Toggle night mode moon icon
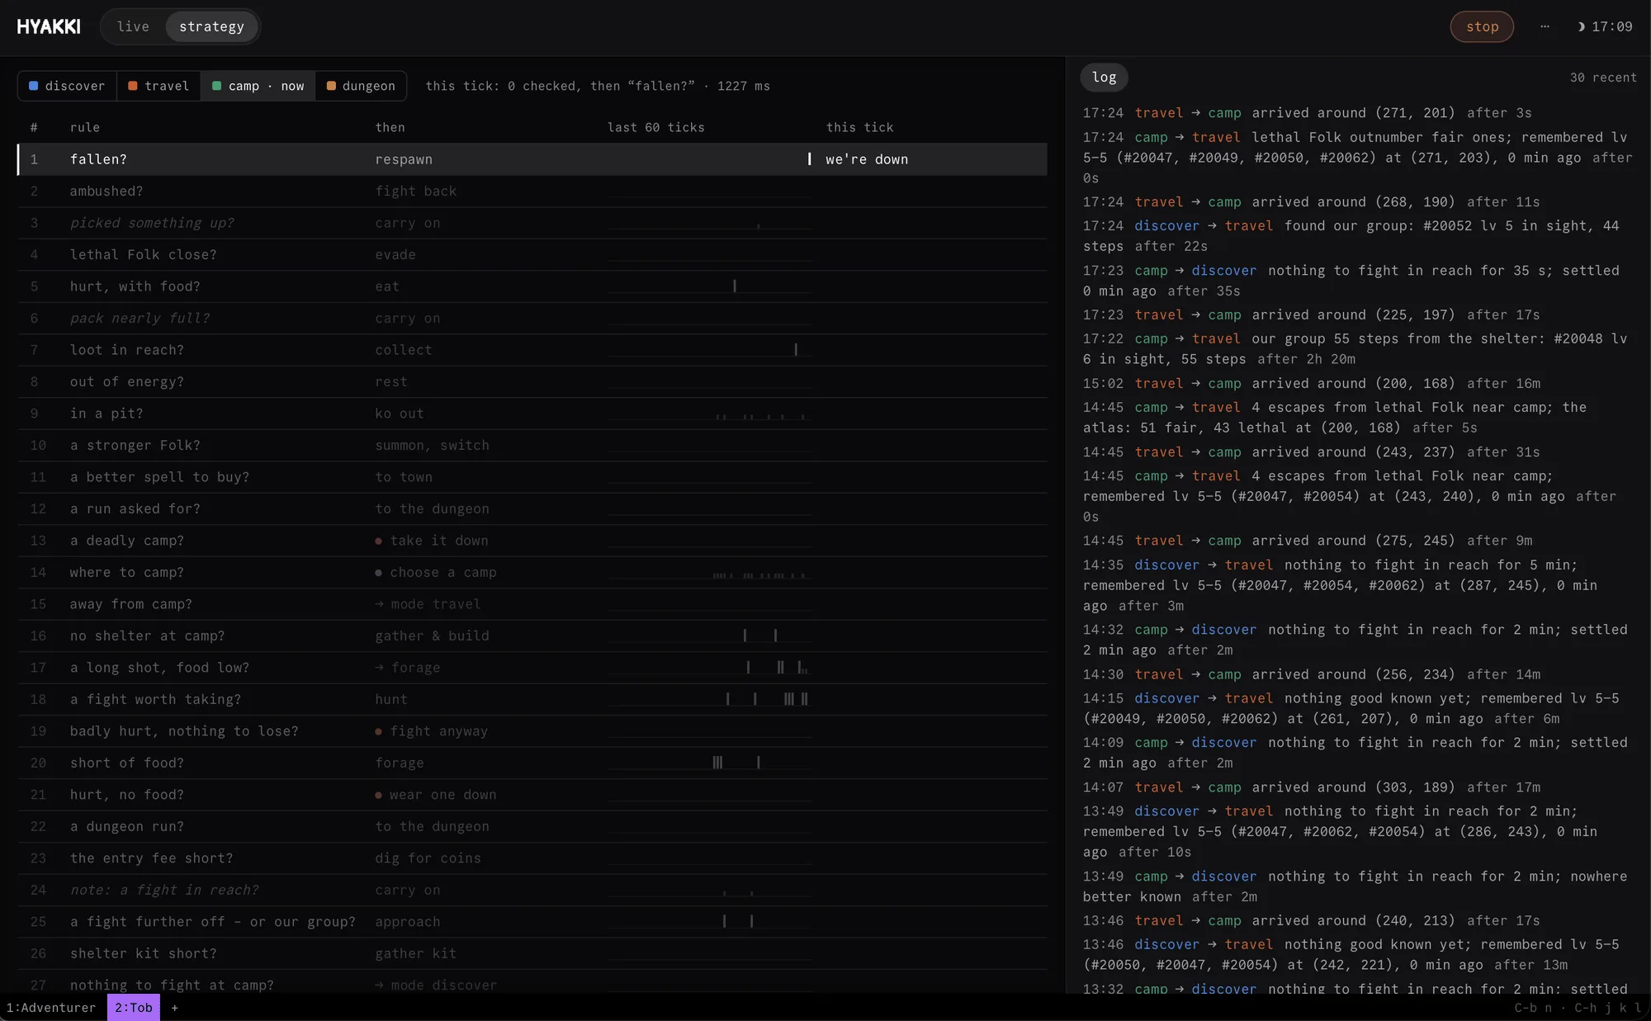Screen dimensions: 1651x1021 (x=1581, y=26)
